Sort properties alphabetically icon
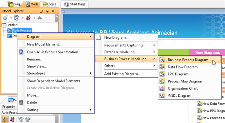225x123 pixels. point(12,120)
